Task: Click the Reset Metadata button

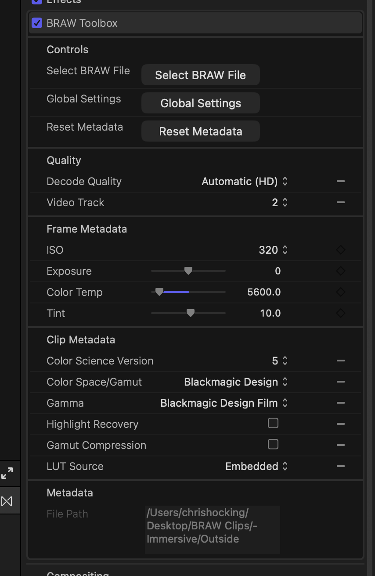Action: click(x=201, y=131)
